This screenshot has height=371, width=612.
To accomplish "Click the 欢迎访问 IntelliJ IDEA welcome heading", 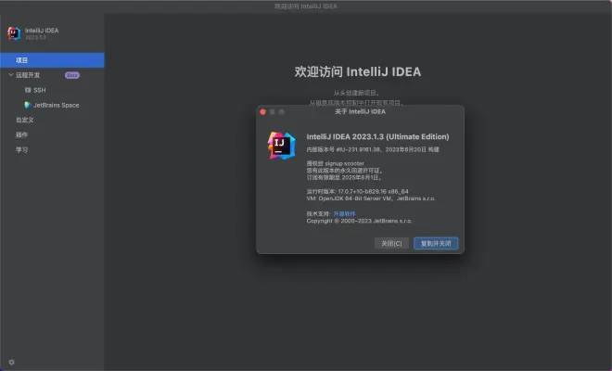I will 358,70.
